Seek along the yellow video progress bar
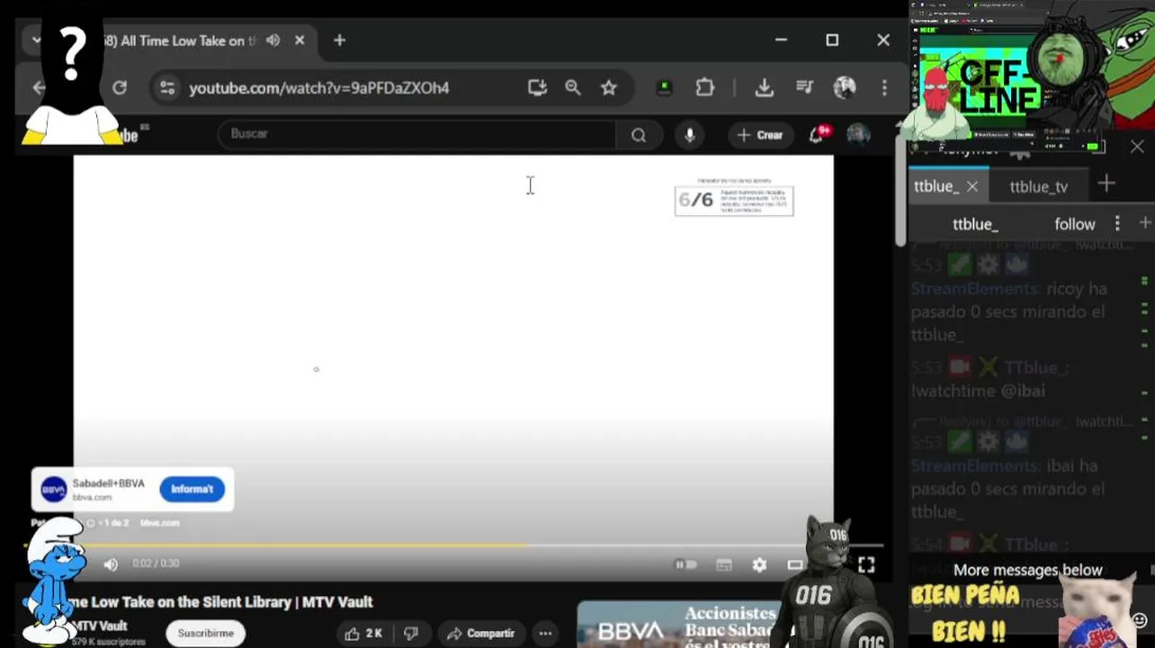 point(453,545)
